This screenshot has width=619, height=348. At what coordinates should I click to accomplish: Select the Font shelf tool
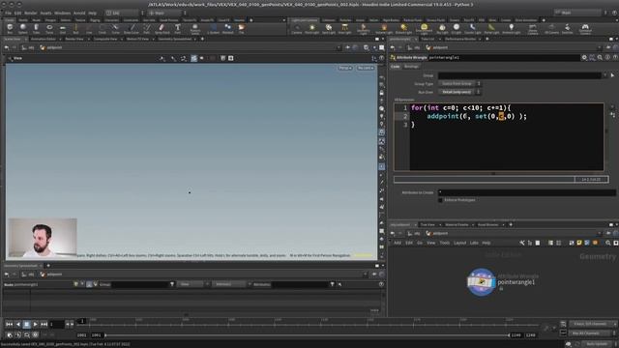coord(178,28)
